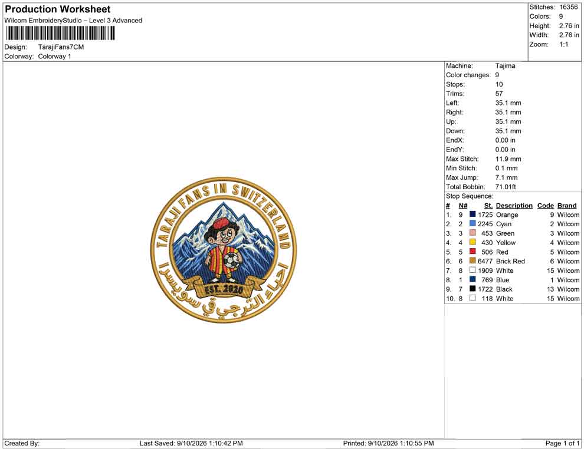The image size is (584, 449).
Task: Click the Total Bobbin value 71.01ft
Action: (x=506, y=187)
